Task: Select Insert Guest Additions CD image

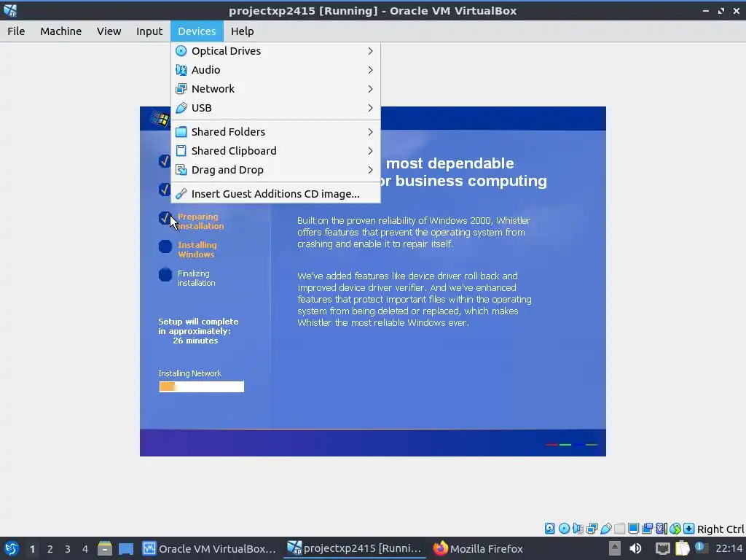Action: pyautogui.click(x=275, y=194)
